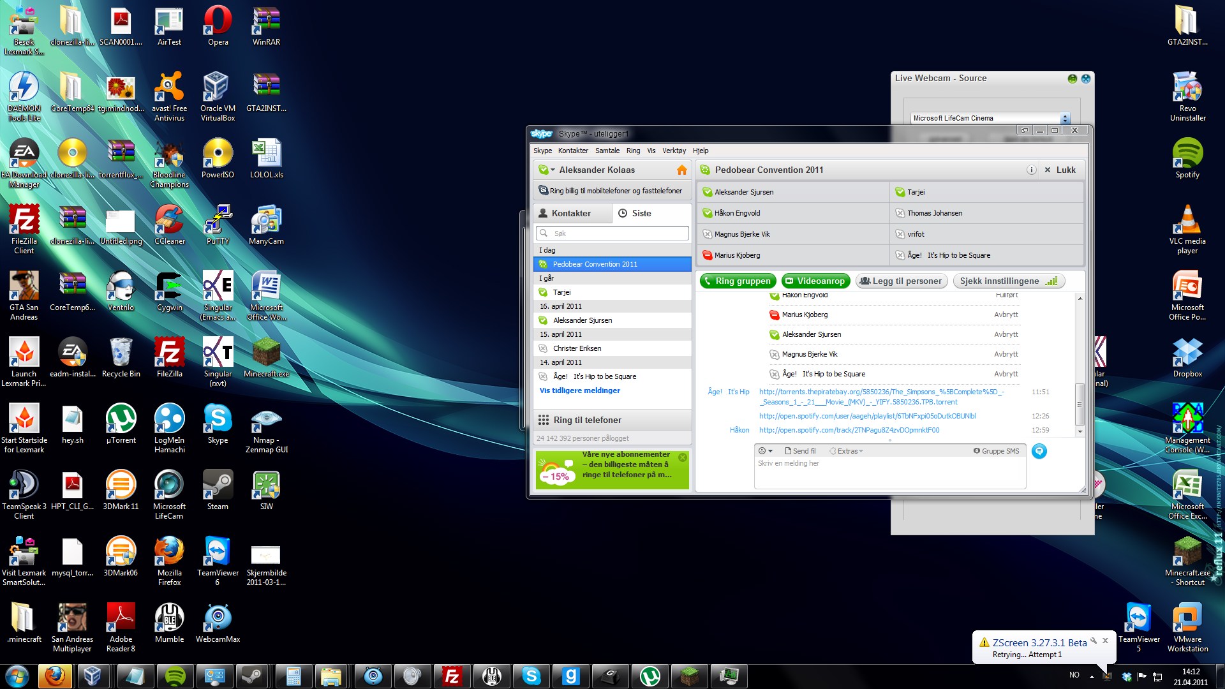Open avast! Free Antivirus desktop icon

coord(169,96)
